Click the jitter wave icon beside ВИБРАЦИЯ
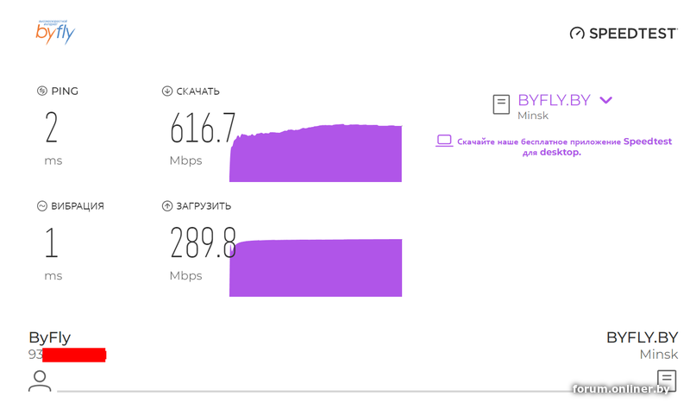Image resolution: width=690 pixels, height=409 pixels. (x=41, y=206)
